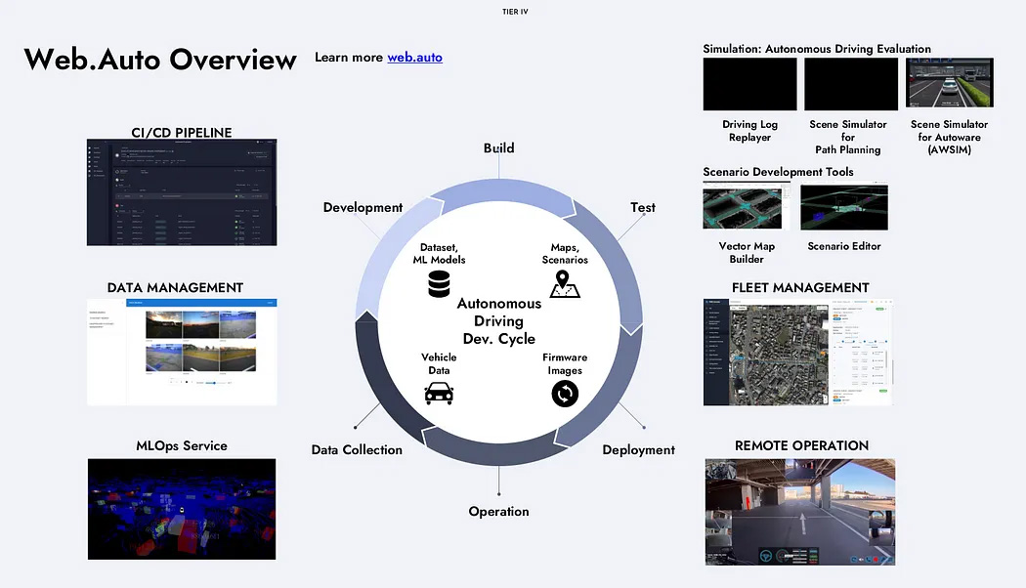Click the Scenario Development Tools heading
Image resolution: width=1026 pixels, height=588 pixels.
(x=778, y=172)
